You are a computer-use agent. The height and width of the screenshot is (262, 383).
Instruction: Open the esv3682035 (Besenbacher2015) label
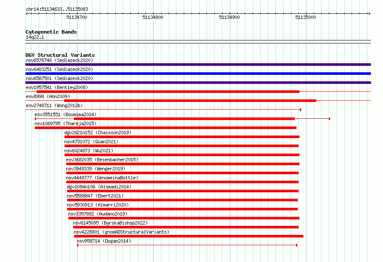(102, 160)
